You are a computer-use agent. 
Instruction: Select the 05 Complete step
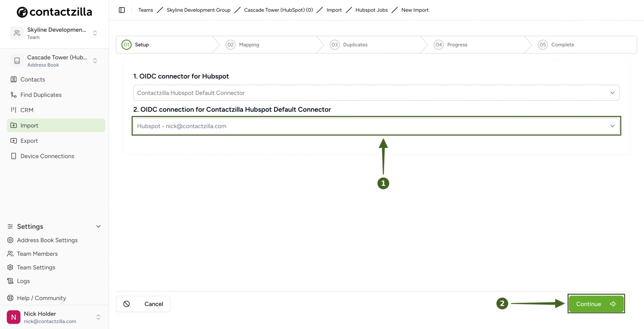[584, 45]
